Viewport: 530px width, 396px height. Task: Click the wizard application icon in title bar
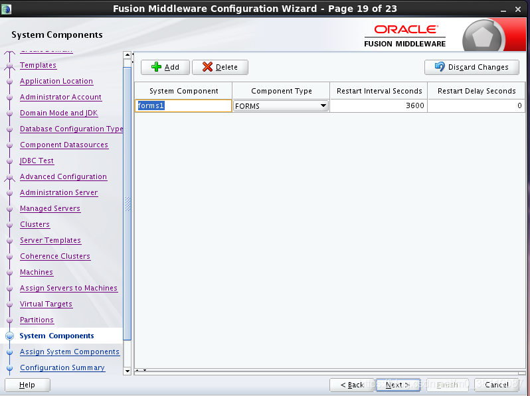(x=6, y=9)
